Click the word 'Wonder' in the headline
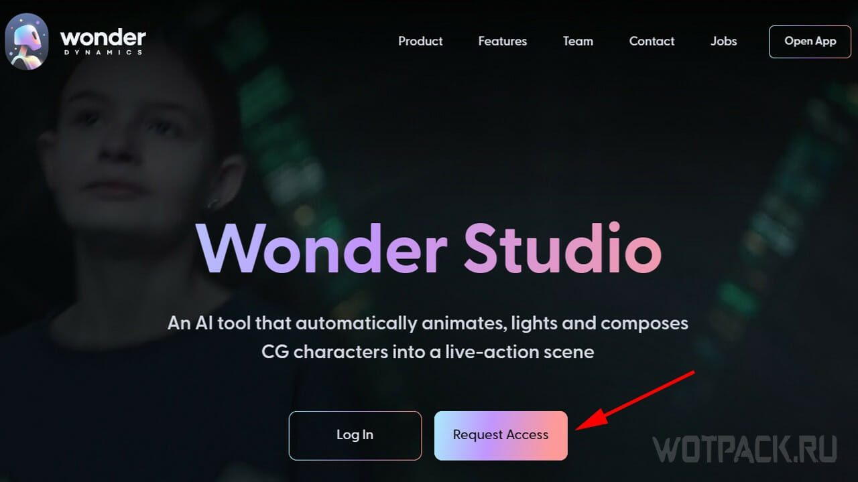This screenshot has height=482, width=858. point(322,248)
